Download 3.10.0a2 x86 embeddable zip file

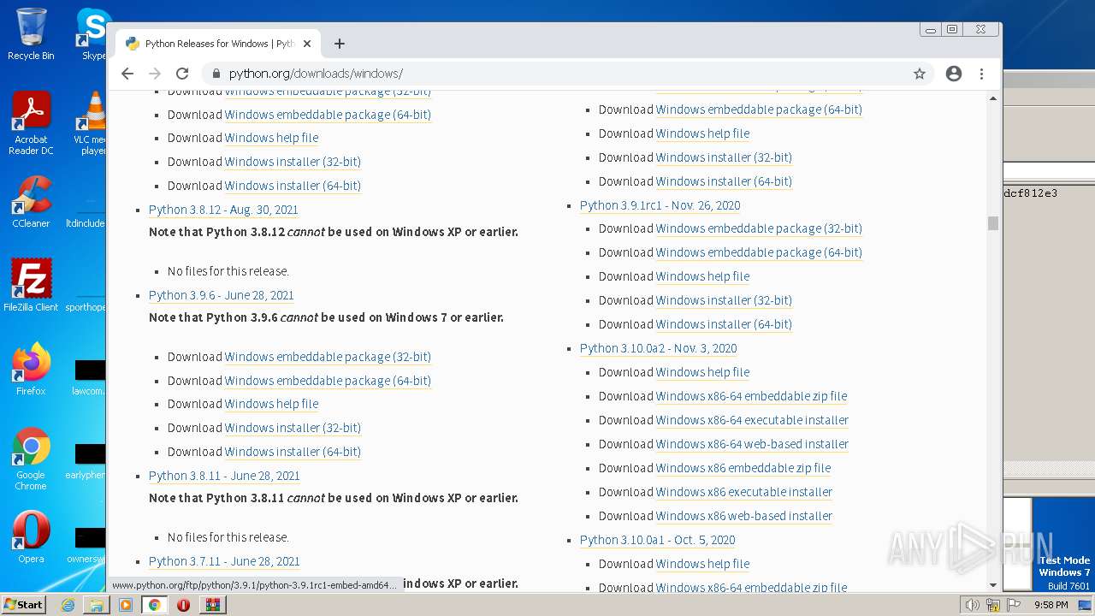pyautogui.click(x=743, y=468)
